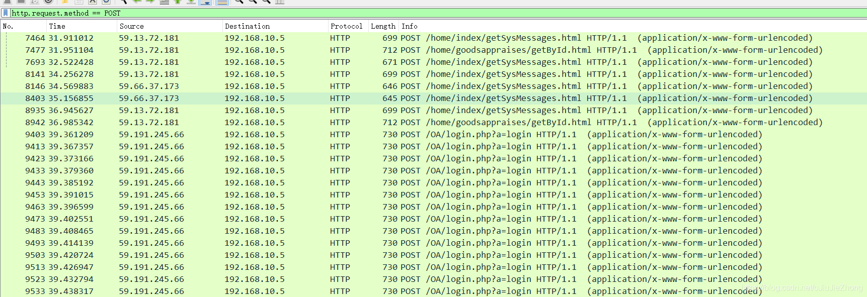
Task: Select packet number 9483
Action: (433, 231)
